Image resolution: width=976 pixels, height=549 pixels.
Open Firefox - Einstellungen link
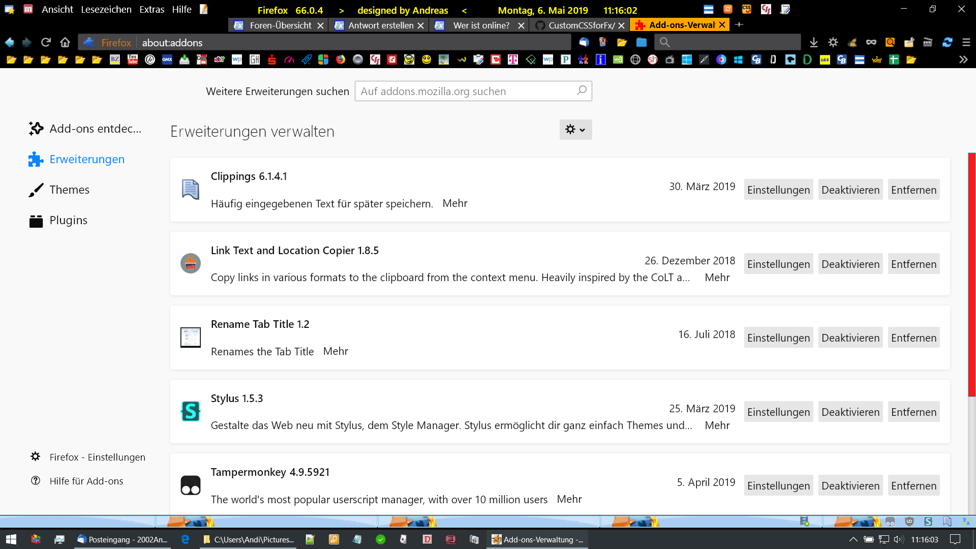click(x=97, y=457)
